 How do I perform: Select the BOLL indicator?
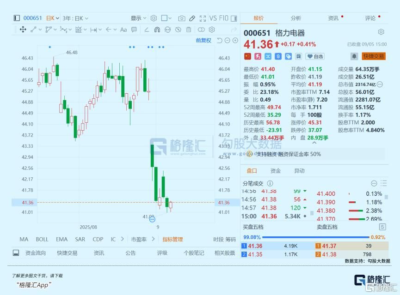(42, 239)
